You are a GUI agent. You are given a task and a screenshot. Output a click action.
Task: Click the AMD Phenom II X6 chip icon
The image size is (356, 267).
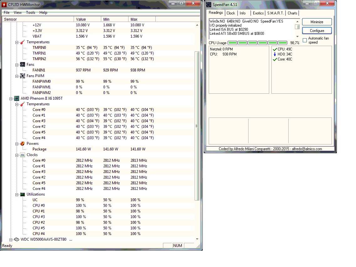click(17, 98)
